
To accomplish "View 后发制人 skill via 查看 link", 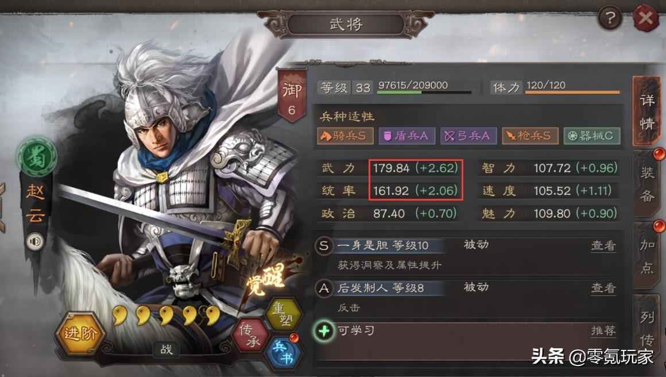I will pyautogui.click(x=603, y=288).
